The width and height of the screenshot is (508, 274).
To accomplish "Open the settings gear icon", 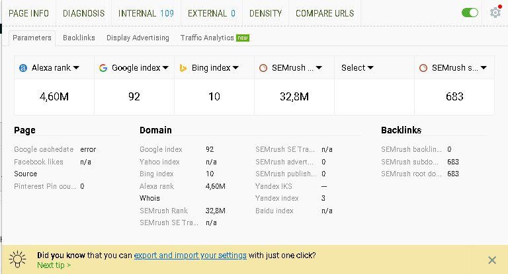I will pyautogui.click(x=495, y=13).
